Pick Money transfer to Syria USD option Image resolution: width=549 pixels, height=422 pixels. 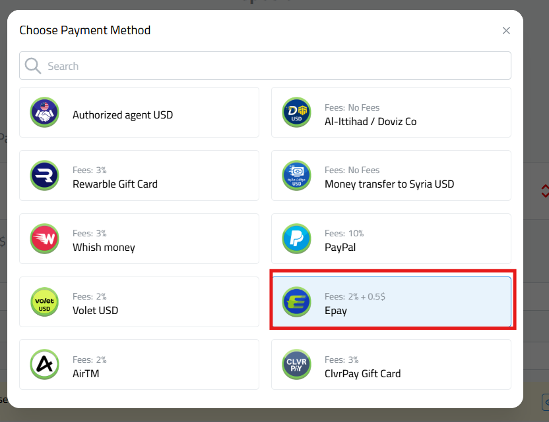pyautogui.click(x=392, y=175)
